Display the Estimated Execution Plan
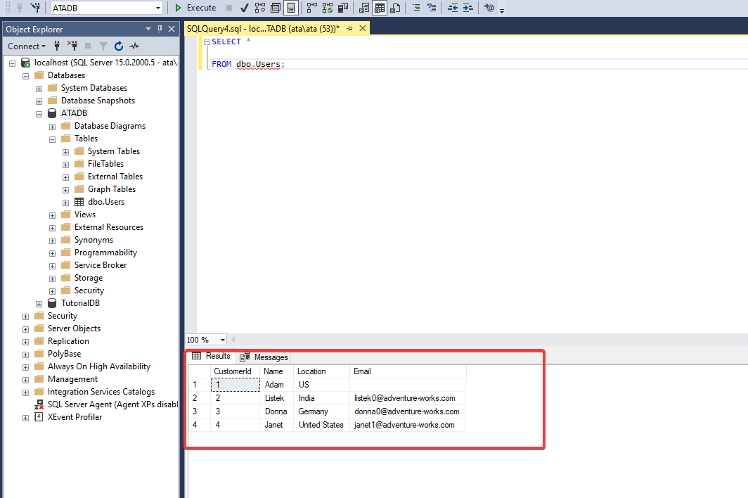The height and width of the screenshot is (498, 748). tap(260, 8)
